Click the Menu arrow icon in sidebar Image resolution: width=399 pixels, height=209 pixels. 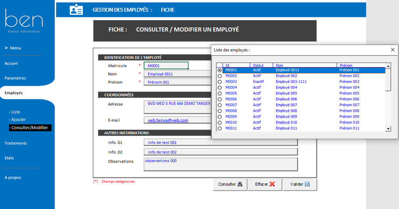(6, 48)
